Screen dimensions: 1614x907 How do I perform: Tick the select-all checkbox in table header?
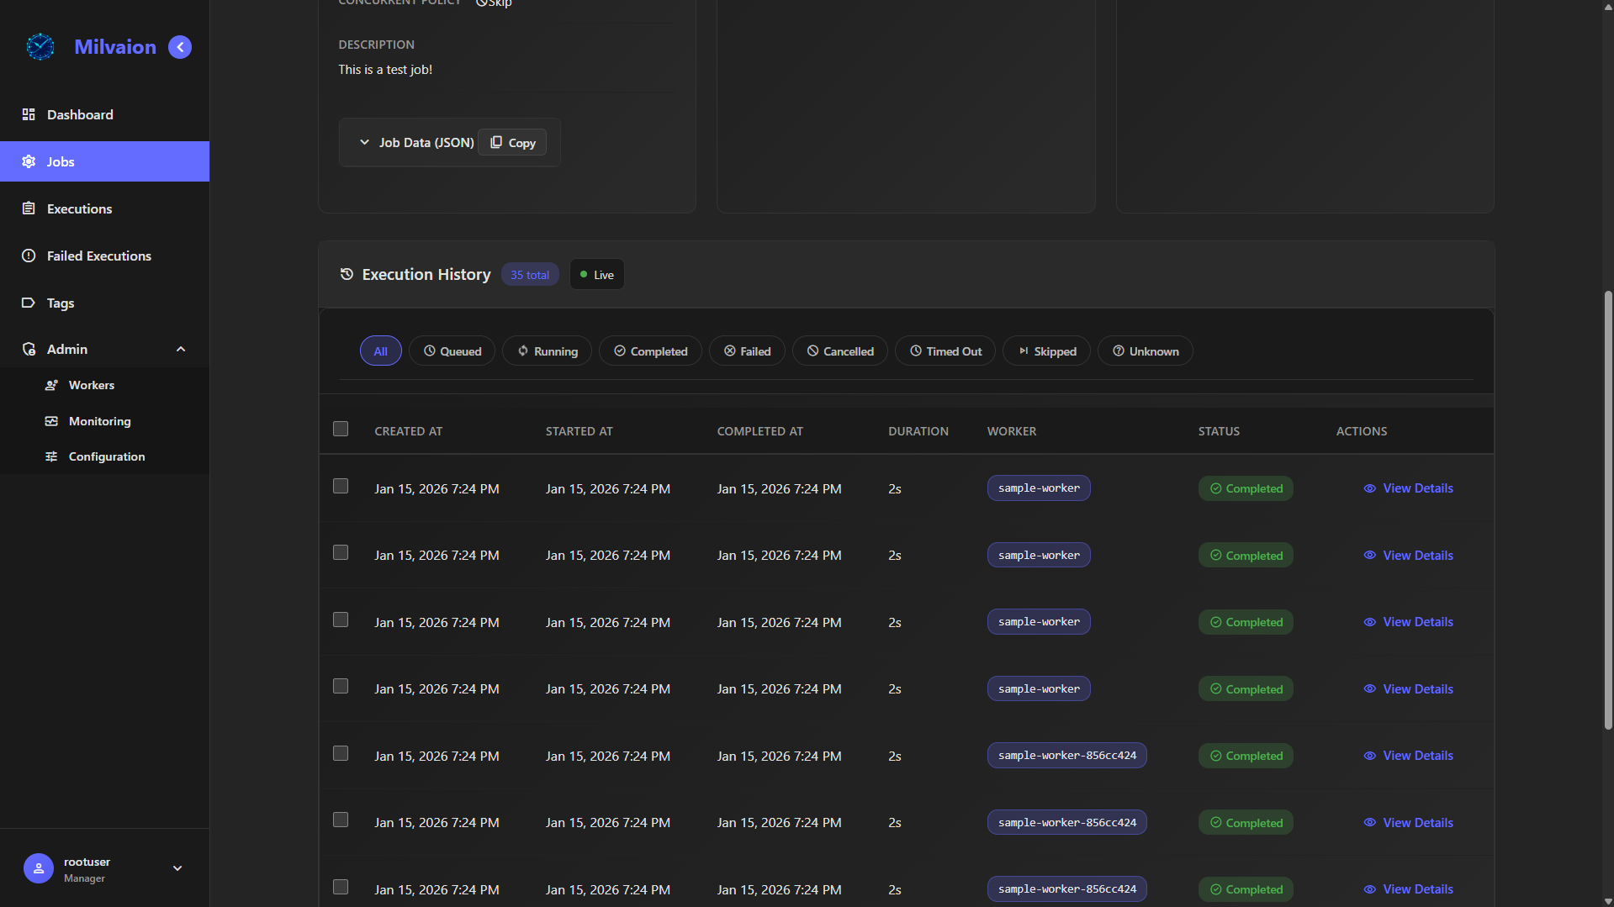(x=341, y=430)
